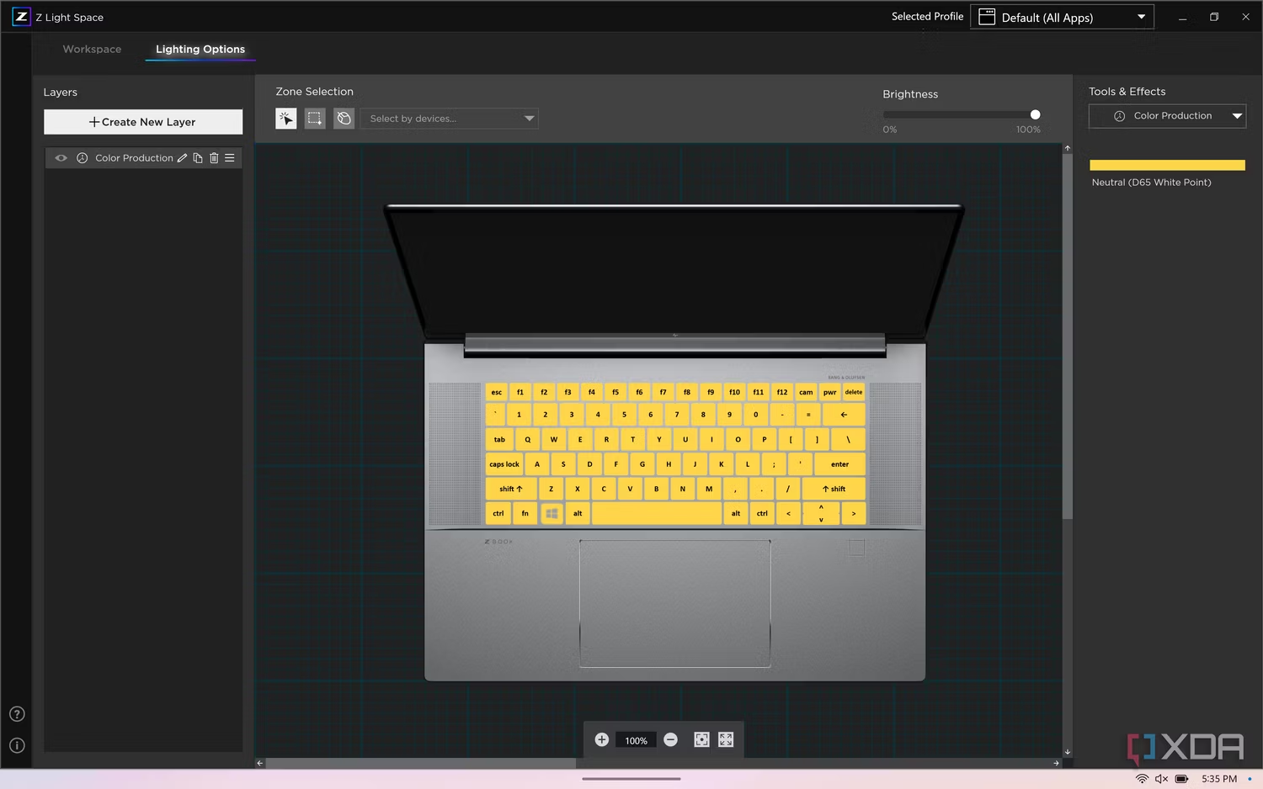
Task: Open the Select by devices dropdown
Action: click(x=449, y=119)
